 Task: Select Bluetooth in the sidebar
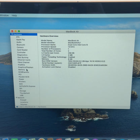(21, 45)
